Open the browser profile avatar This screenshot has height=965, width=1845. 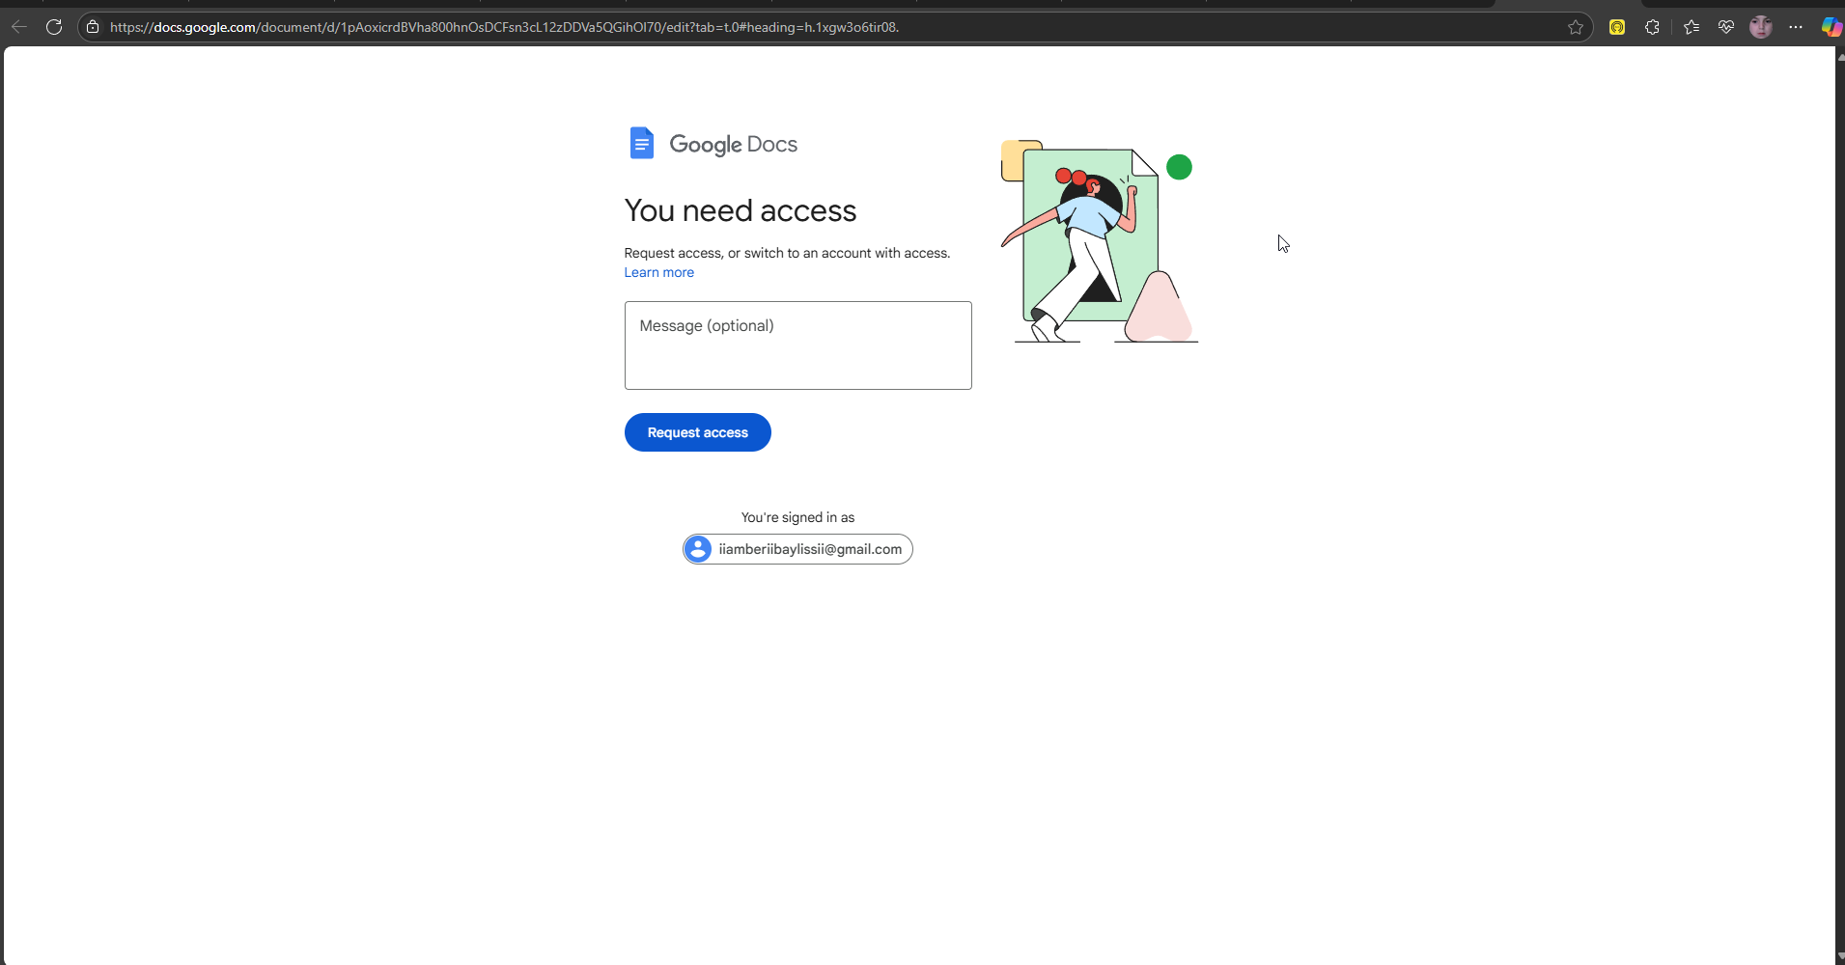(1761, 27)
